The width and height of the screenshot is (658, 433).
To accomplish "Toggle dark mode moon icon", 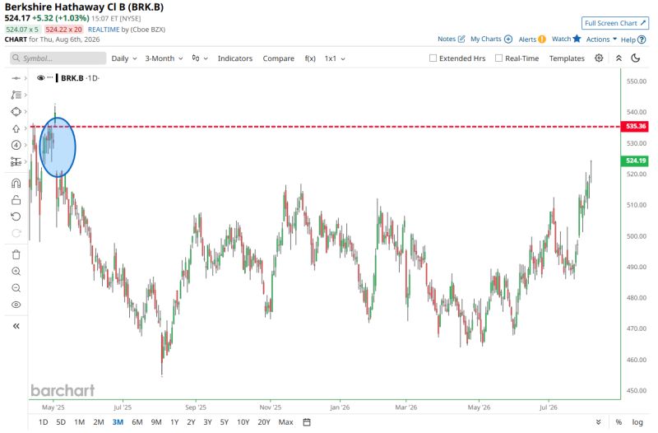I will click(636, 58).
